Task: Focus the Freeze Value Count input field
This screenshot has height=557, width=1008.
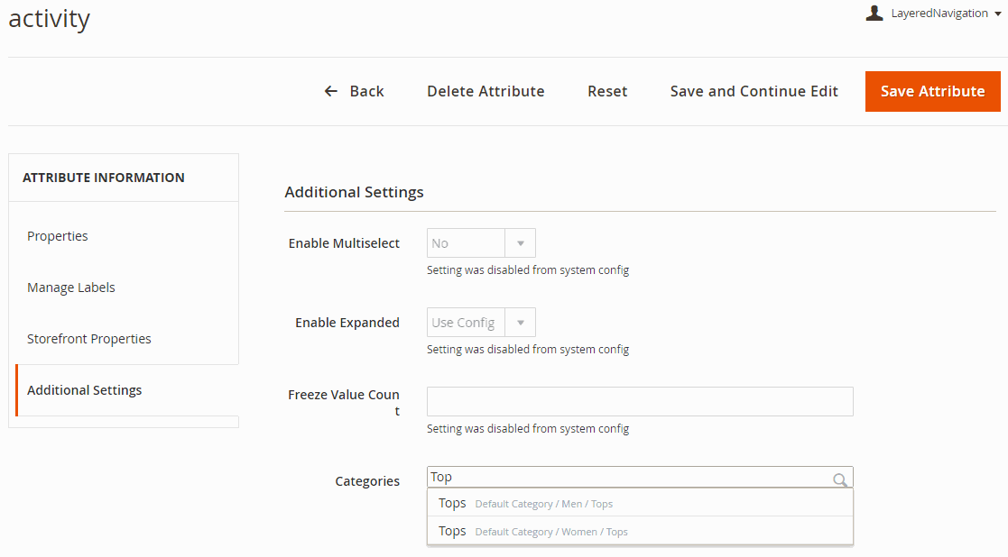Action: (x=640, y=402)
